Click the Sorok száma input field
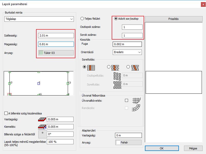Screen dimensions: 206x154 click(x=132, y=35)
